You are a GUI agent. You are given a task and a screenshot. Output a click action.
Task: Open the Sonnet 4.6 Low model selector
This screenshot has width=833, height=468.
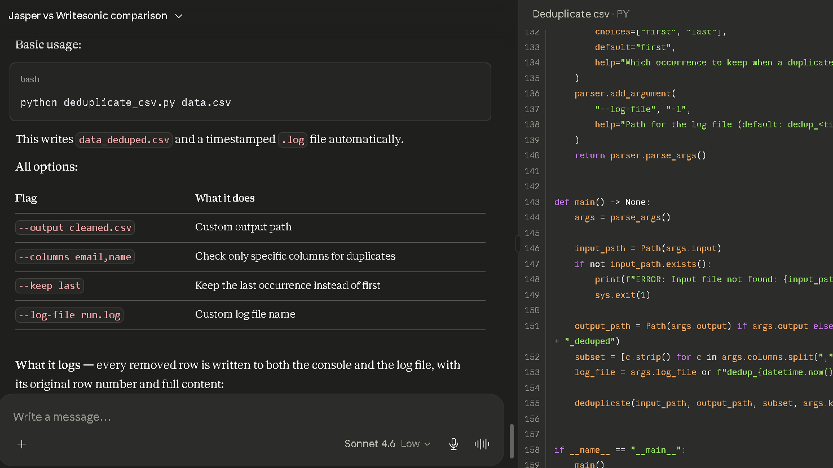[x=387, y=444]
